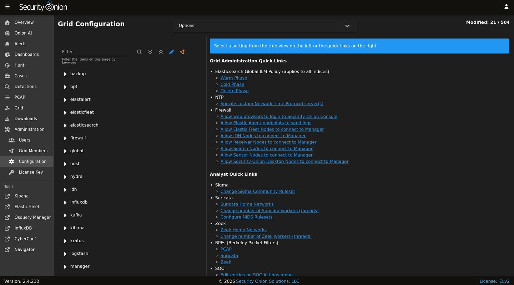Image resolution: width=514 pixels, height=285 pixels.
Task: Expand the bpf tree node
Action: (65, 87)
